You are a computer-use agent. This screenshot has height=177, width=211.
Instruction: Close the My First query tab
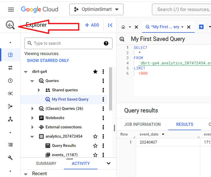click(189, 27)
